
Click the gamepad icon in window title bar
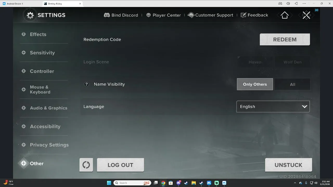click(x=280, y=4)
